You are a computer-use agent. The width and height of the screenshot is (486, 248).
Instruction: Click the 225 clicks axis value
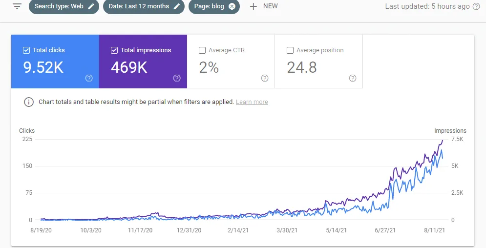27,139
